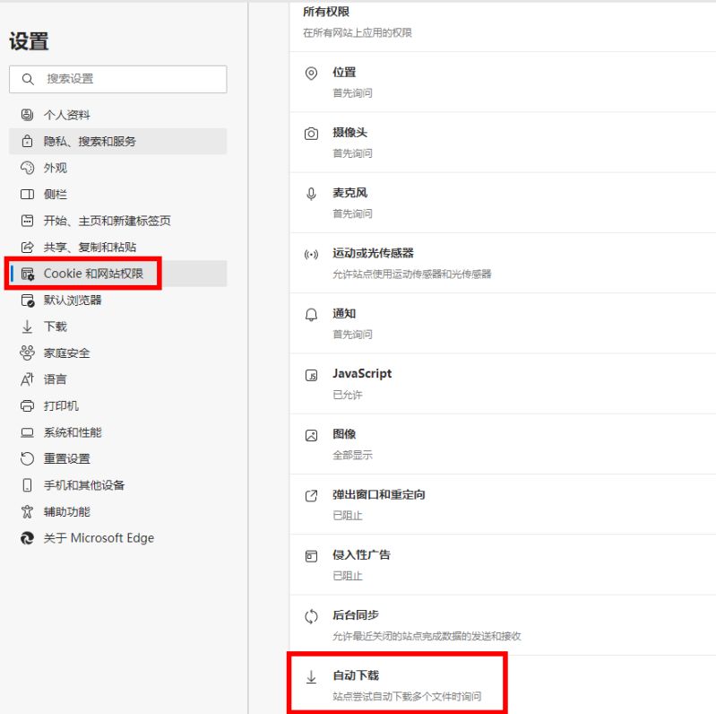The width and height of the screenshot is (716, 714).
Task: Open 运动或光传感器 permission settings
Action: (x=503, y=264)
